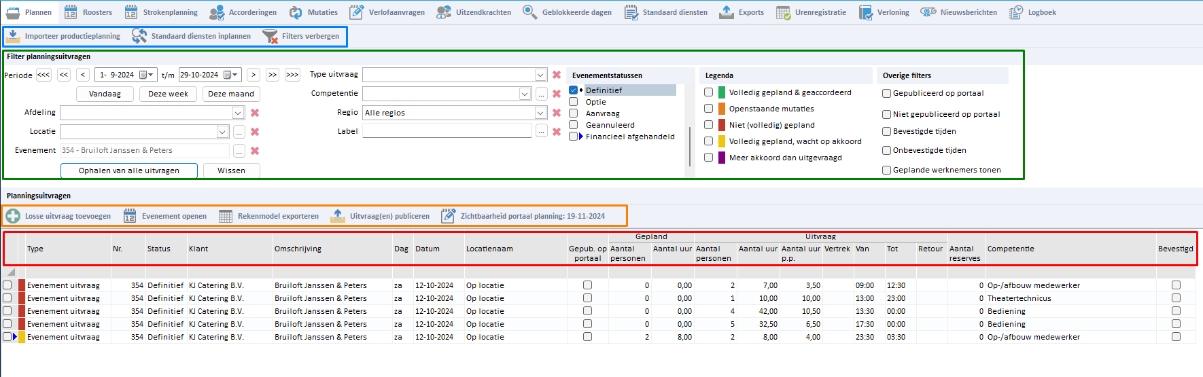Open the Accorderingen icon
The image size is (1203, 377).
pyautogui.click(x=217, y=12)
